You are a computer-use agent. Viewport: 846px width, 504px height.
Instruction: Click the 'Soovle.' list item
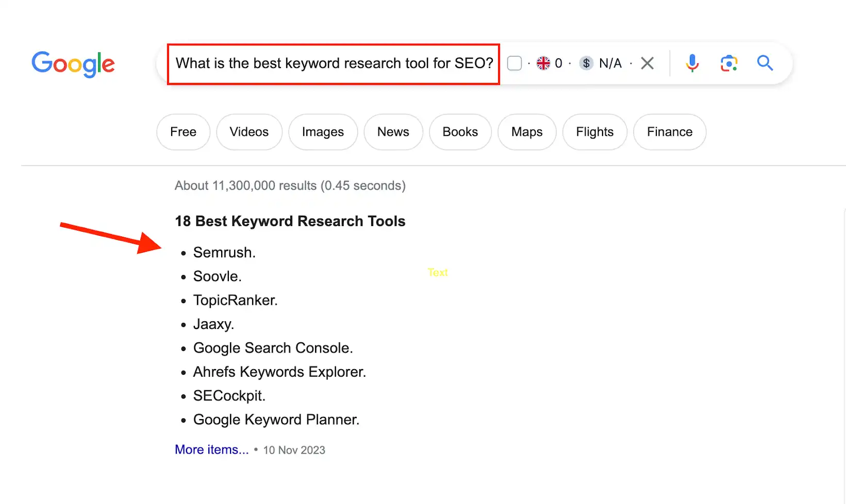217,276
